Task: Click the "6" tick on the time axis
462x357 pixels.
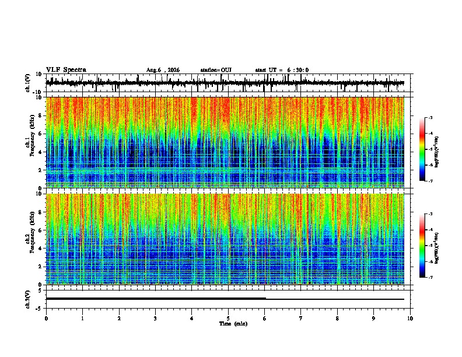Action: [x=264, y=318]
